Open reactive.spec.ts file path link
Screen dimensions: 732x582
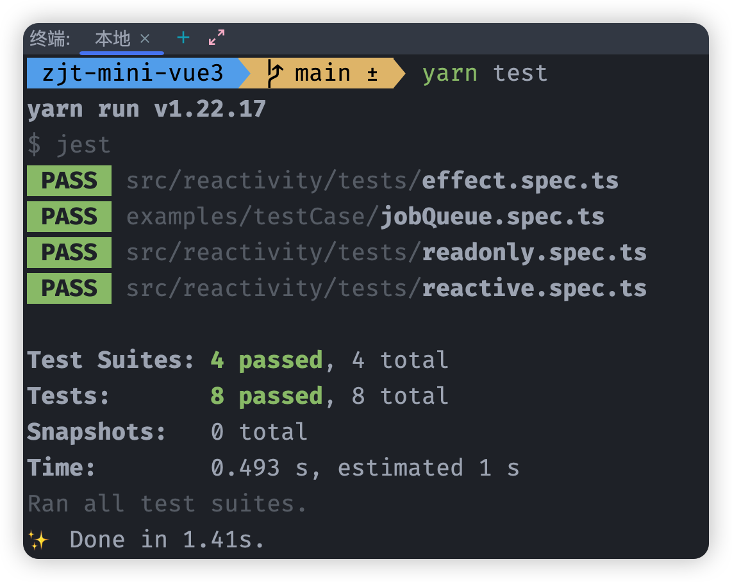(386, 288)
